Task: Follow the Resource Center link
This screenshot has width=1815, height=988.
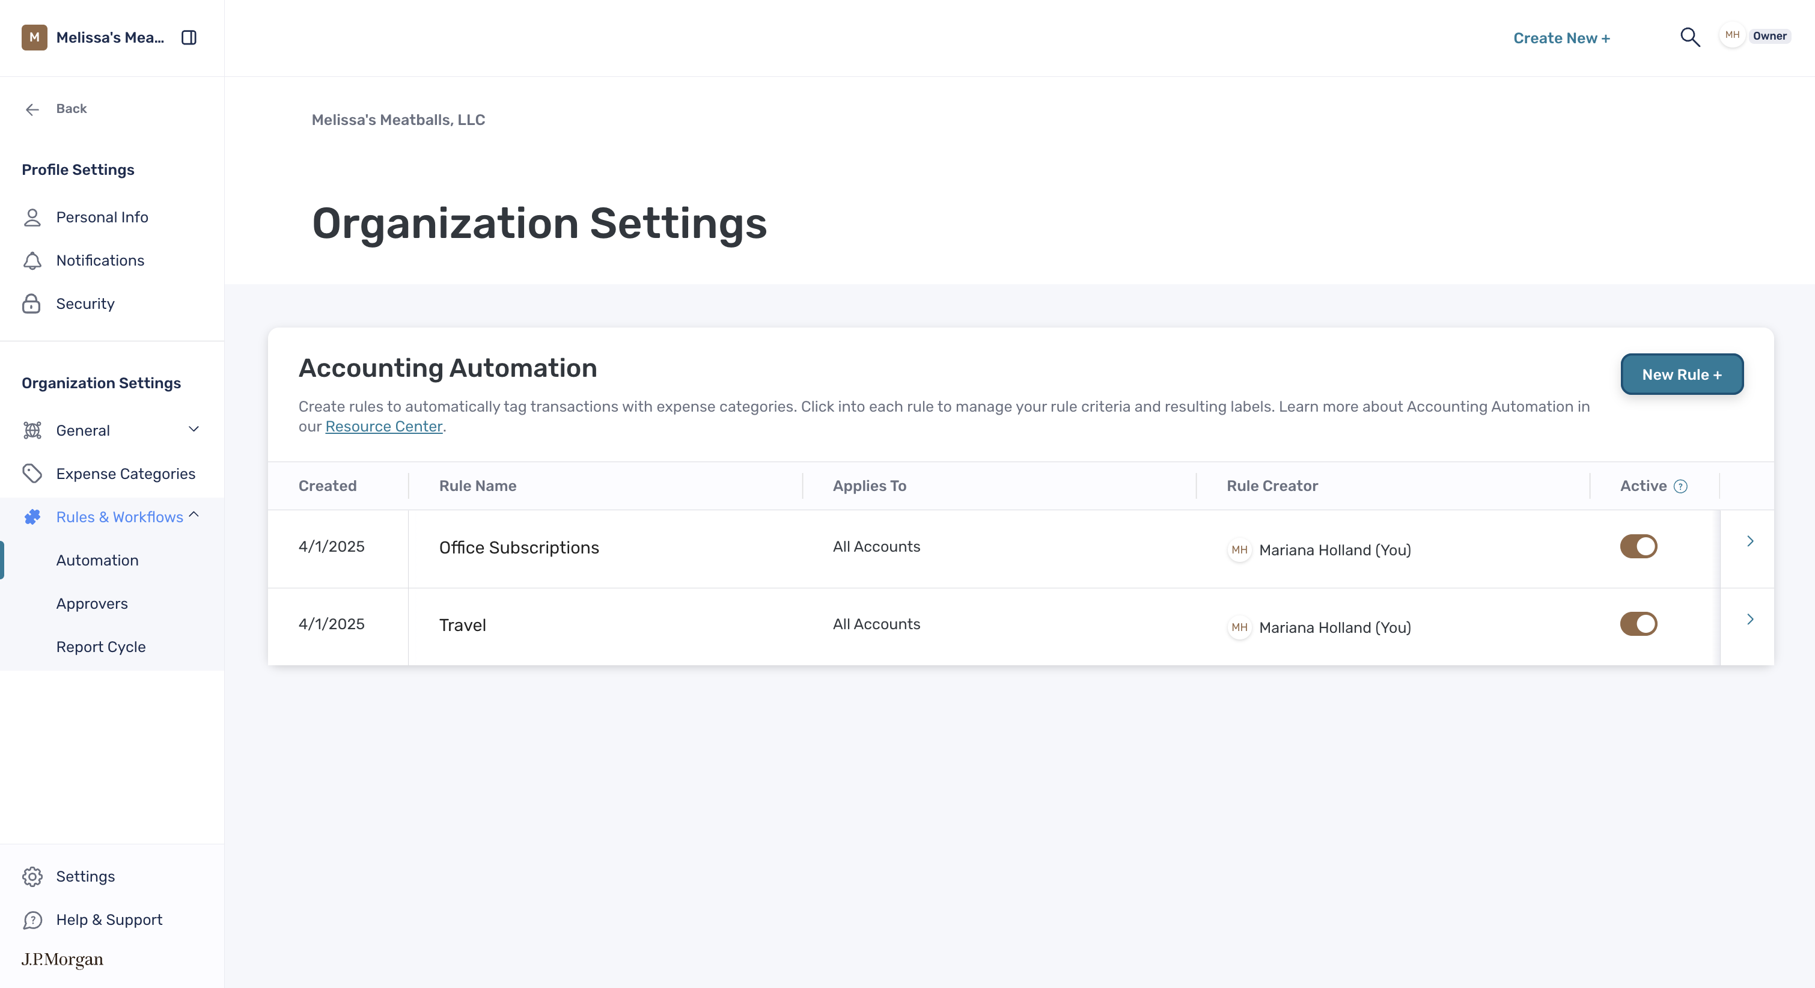Action: (383, 426)
